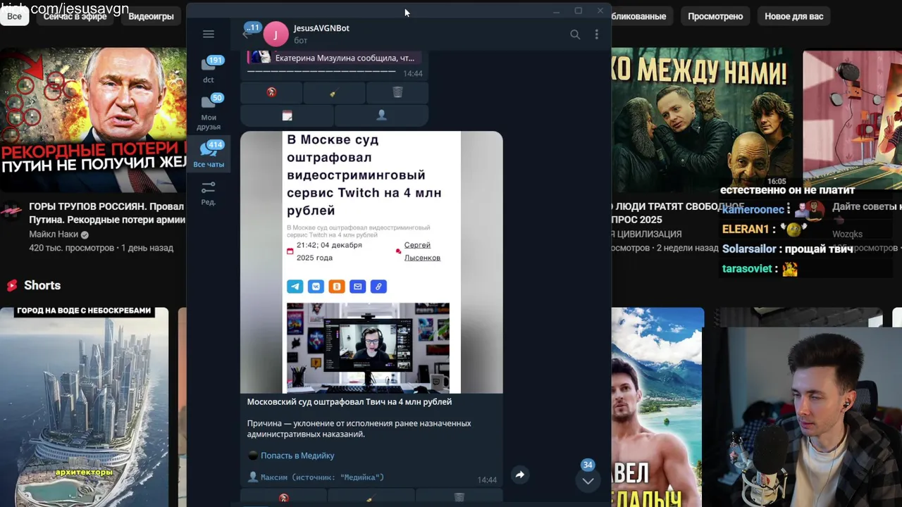Screen dimensions: 902x507
Task: Open the Ред. folder editing option
Action: [208, 192]
